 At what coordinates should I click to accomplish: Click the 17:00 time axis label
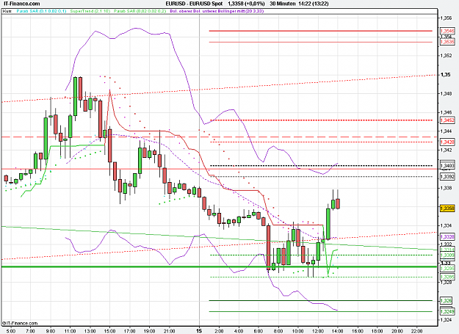point(129,331)
